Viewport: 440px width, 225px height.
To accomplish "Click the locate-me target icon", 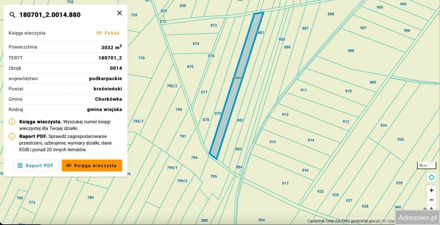I will 431,177.
